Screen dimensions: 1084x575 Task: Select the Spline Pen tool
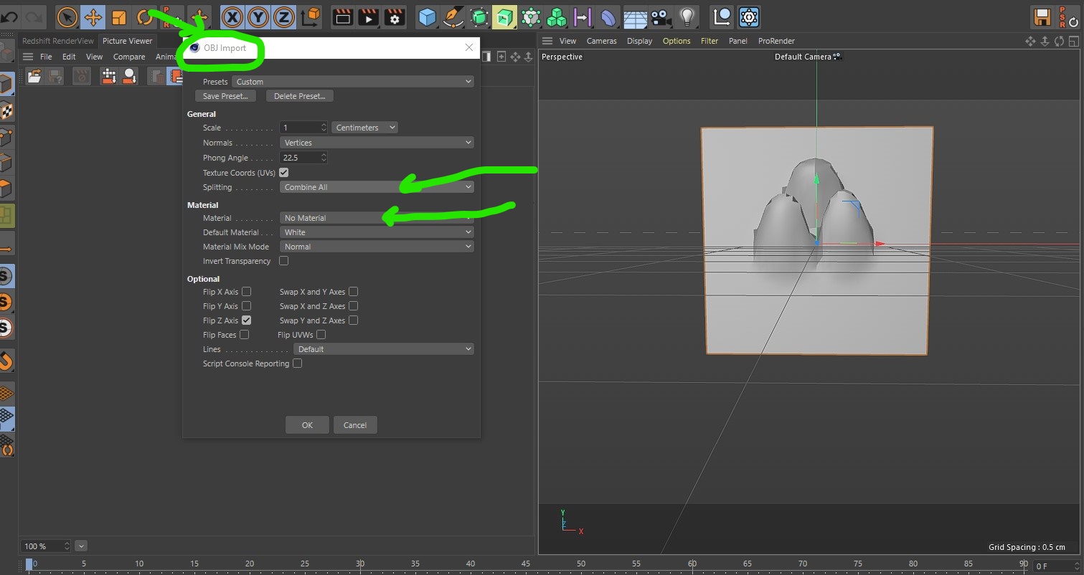453,16
